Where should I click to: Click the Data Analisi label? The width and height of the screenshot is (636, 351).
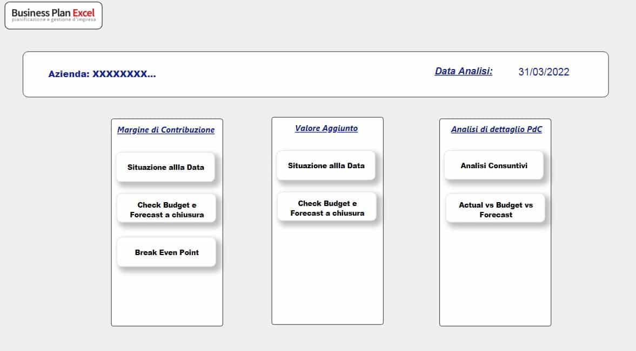[464, 71]
